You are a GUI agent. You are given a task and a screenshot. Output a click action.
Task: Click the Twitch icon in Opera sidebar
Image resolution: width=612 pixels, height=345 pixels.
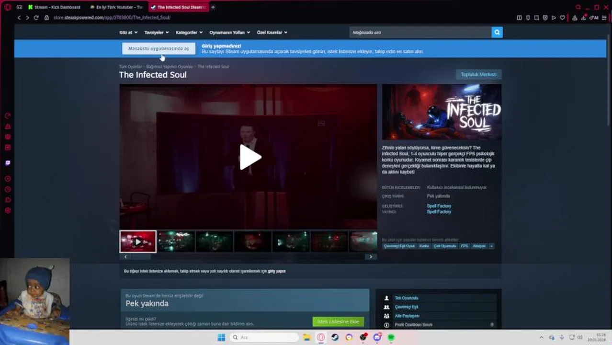coord(8,163)
